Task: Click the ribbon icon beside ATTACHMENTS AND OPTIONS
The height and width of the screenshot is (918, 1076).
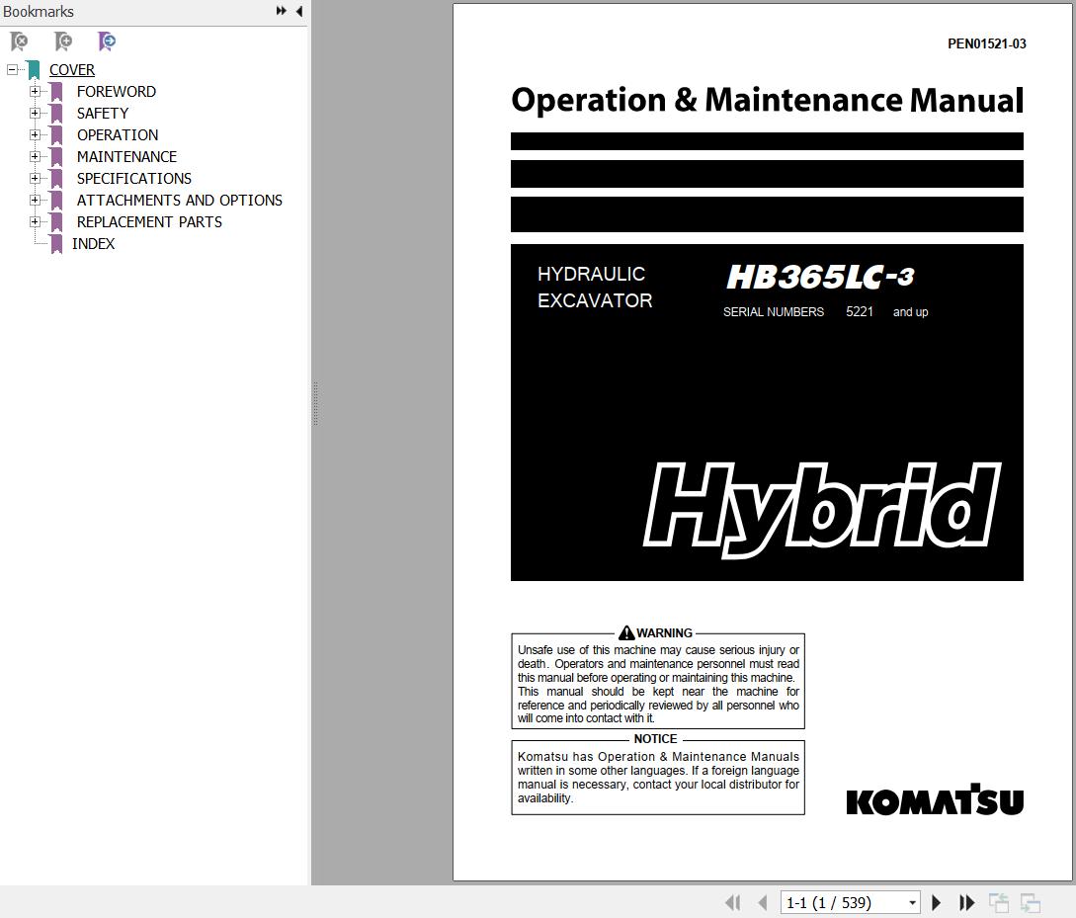Action: [56, 201]
